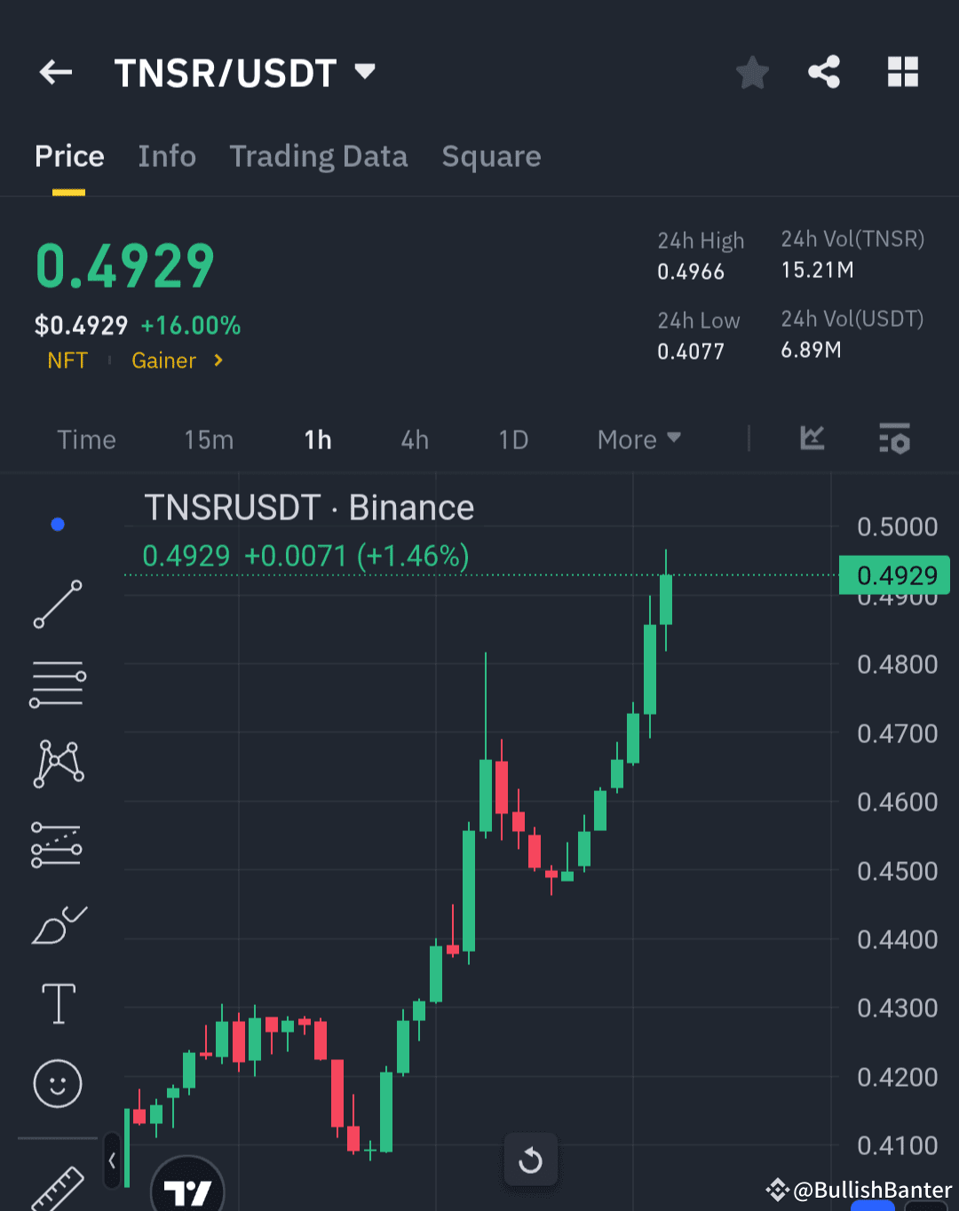959x1211 pixels.
Task: Select the 15m timeframe
Action: tap(209, 439)
